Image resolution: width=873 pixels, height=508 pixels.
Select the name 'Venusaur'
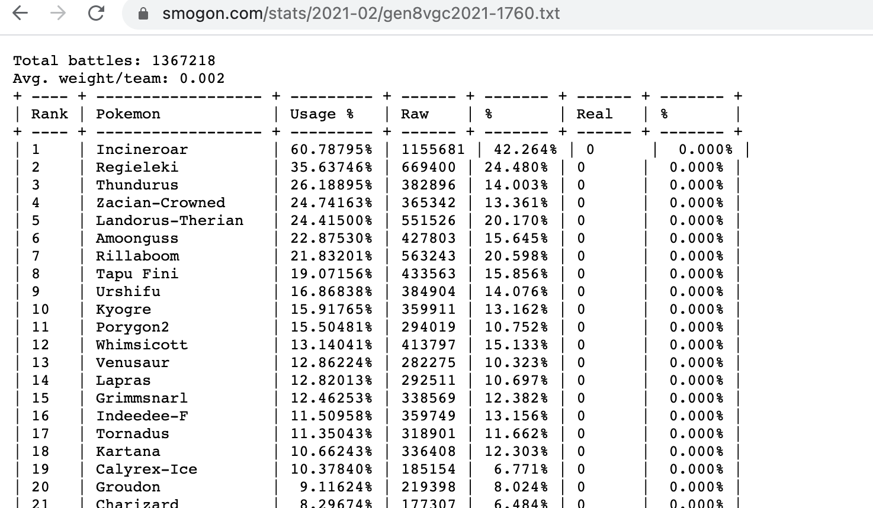coord(133,362)
